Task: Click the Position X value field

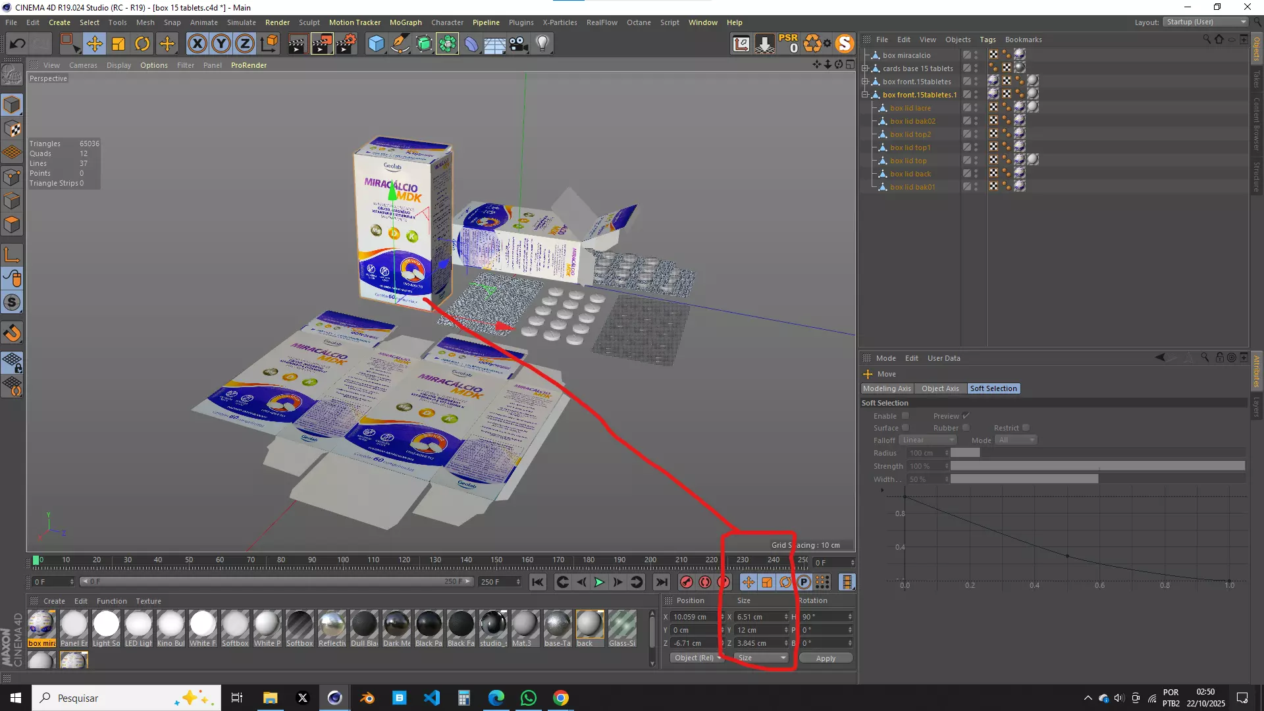Action: (695, 617)
